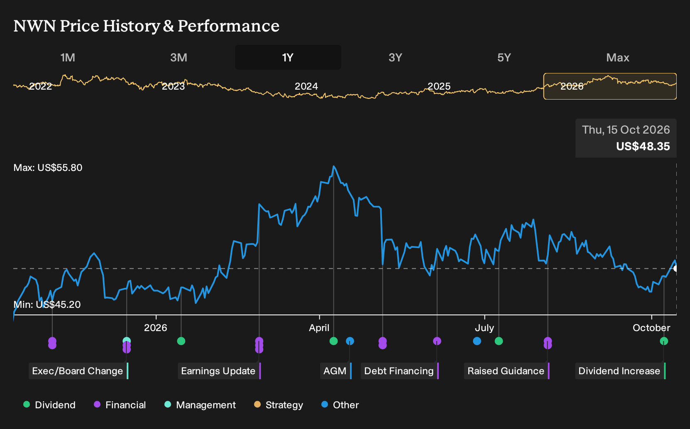Toggle the Dividend legend filter
The image size is (690, 429).
(49, 405)
